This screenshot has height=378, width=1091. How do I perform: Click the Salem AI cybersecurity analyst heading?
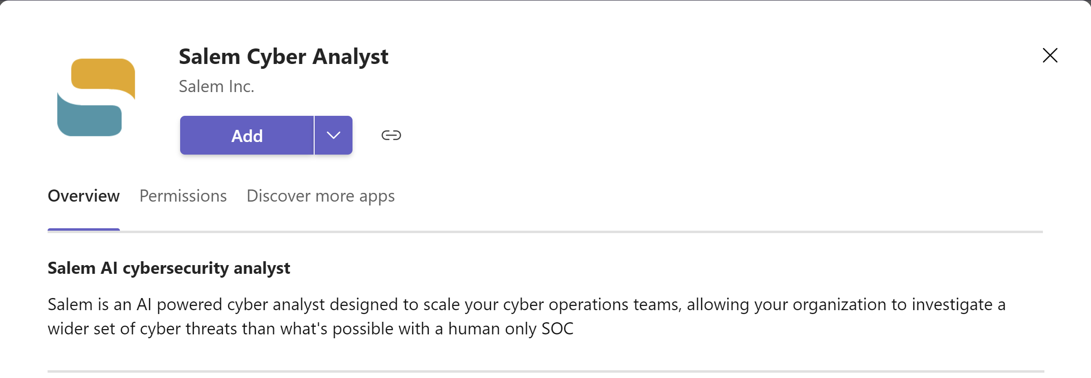coord(169,268)
